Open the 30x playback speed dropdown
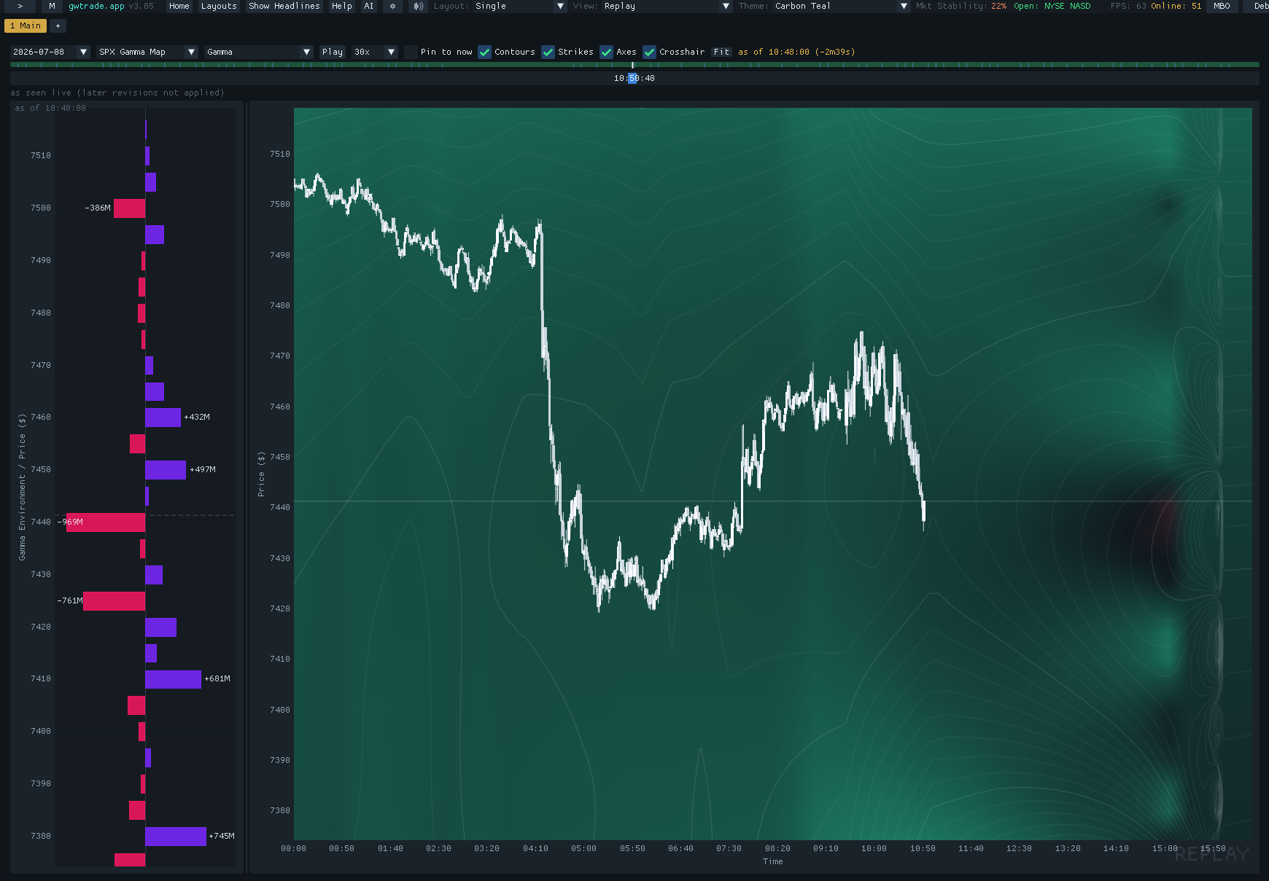The height and width of the screenshot is (881, 1269). click(374, 52)
